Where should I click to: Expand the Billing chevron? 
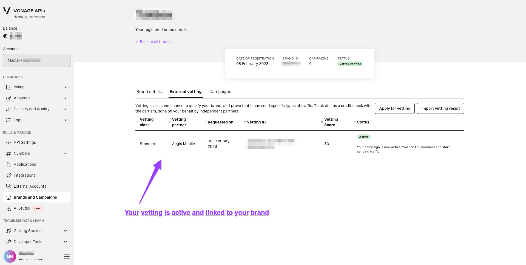pos(66,87)
